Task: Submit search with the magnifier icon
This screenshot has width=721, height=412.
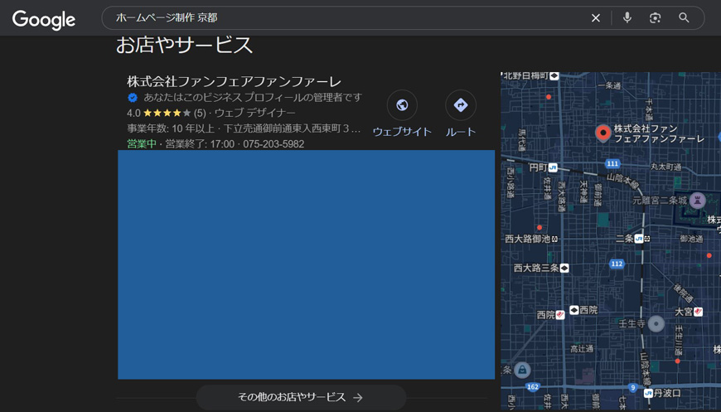Action: coord(684,18)
